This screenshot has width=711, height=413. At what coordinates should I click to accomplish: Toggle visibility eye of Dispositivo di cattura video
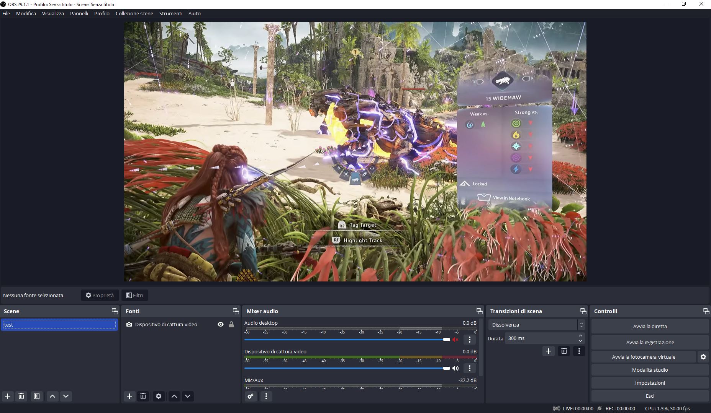point(221,324)
